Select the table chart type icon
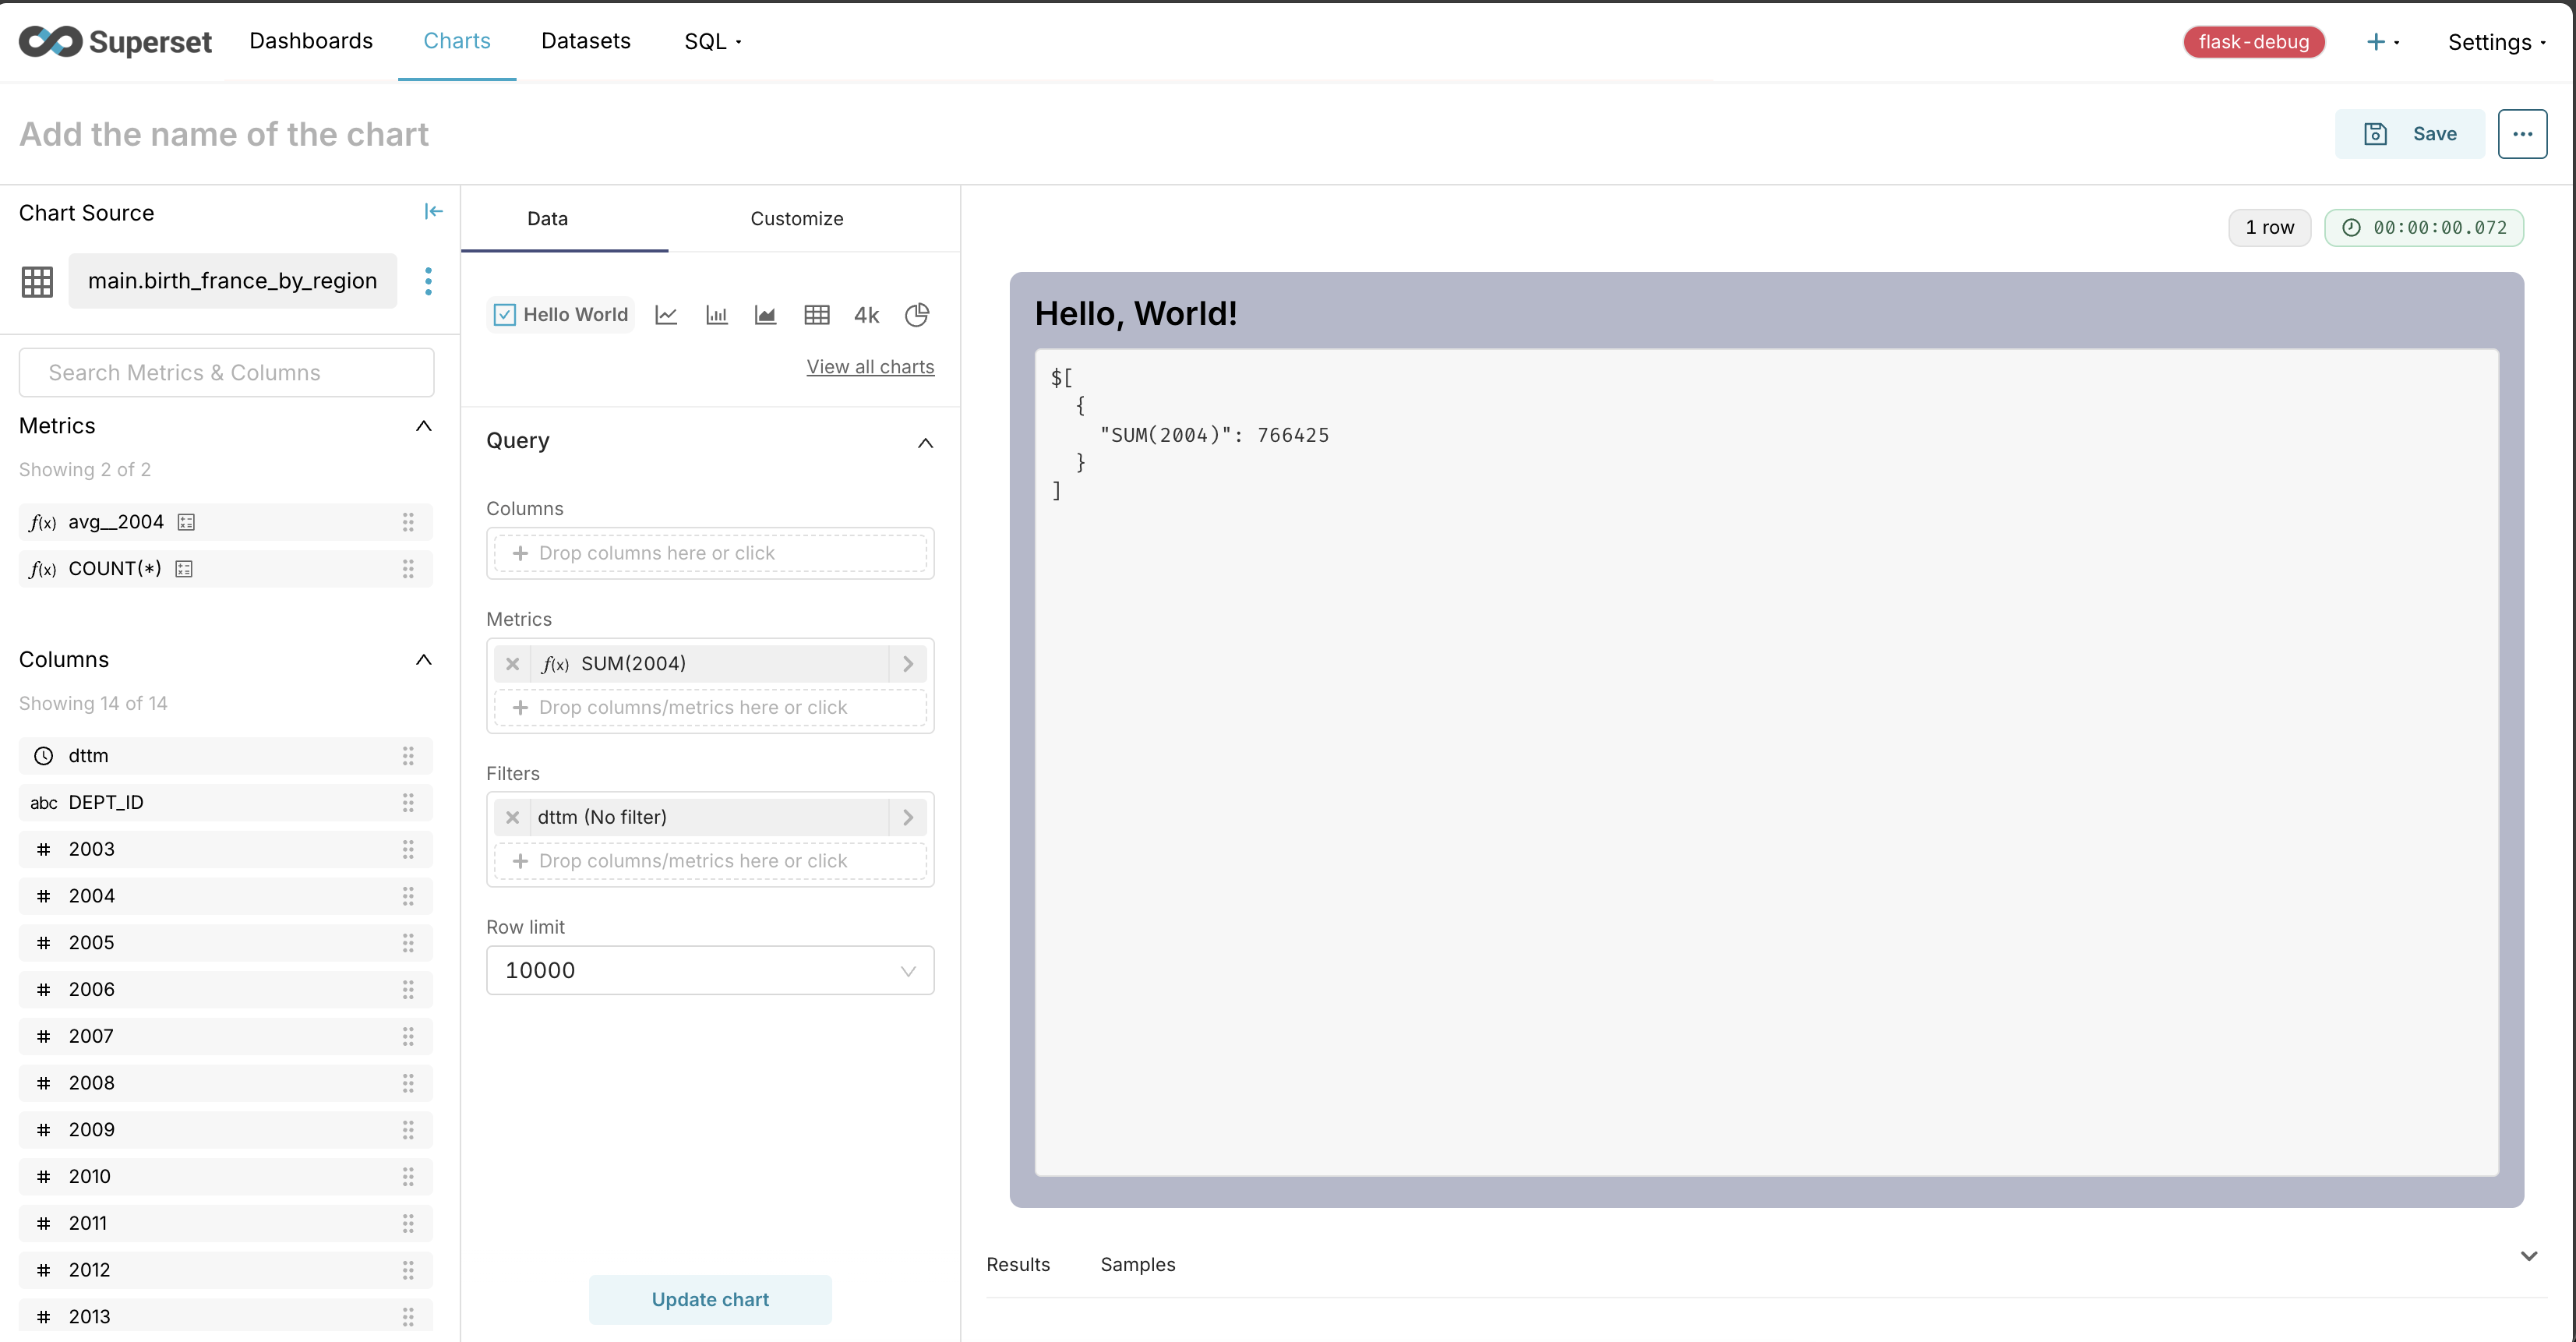Viewport: 2576px width, 1342px height. click(x=816, y=315)
